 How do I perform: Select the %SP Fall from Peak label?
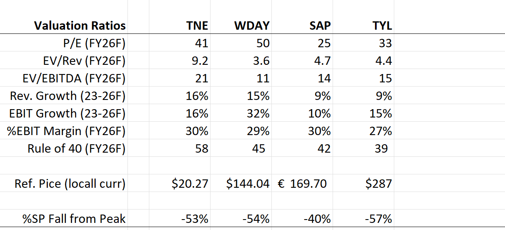(x=75, y=218)
